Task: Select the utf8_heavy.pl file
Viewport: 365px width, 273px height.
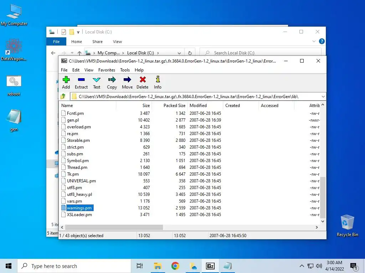Action: (x=79, y=194)
